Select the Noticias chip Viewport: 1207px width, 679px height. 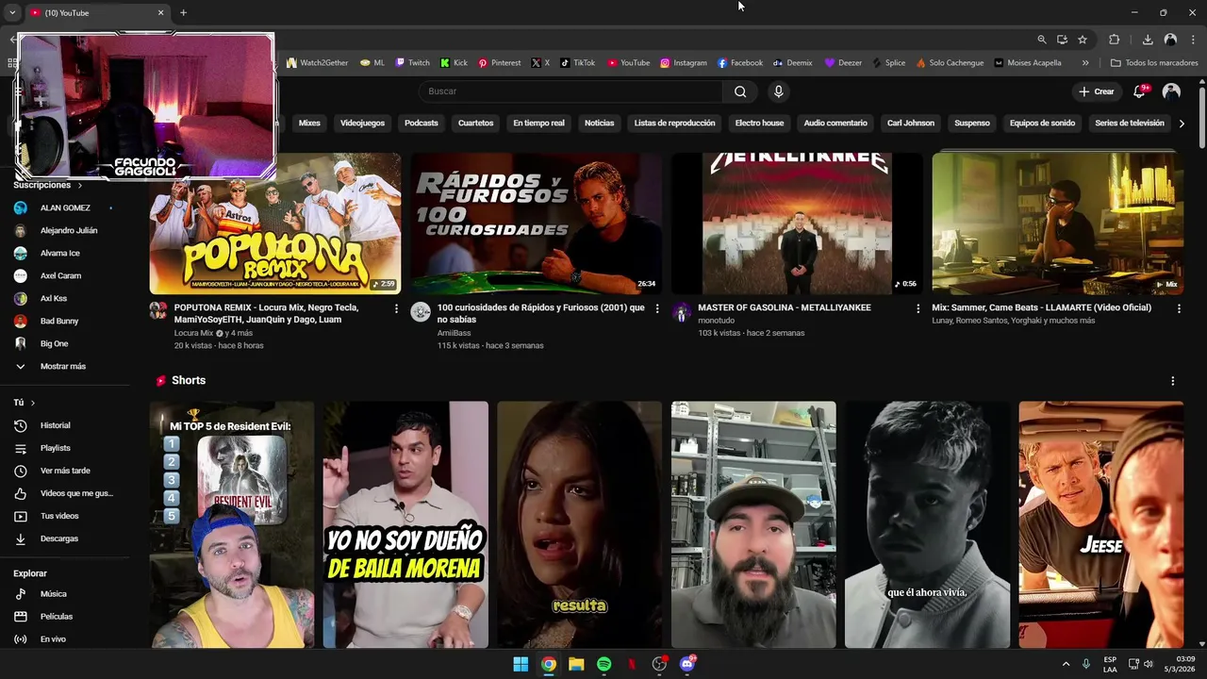[599, 124]
